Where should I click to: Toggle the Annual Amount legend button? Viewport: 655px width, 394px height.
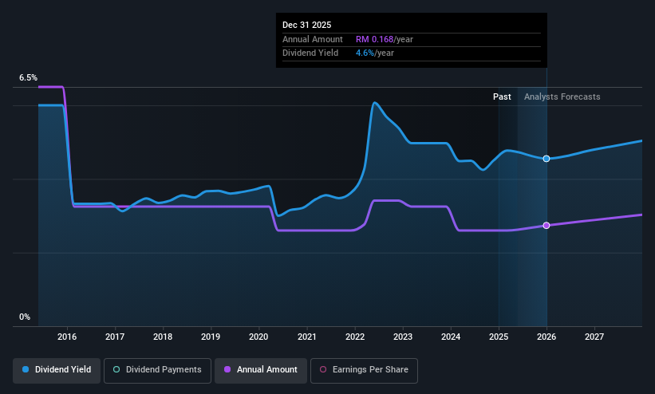(x=261, y=371)
